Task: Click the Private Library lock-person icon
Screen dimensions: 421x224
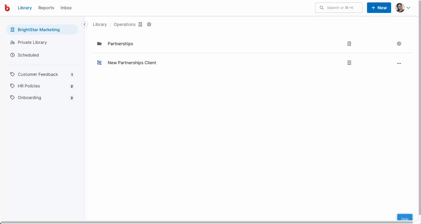Action: 12,42
